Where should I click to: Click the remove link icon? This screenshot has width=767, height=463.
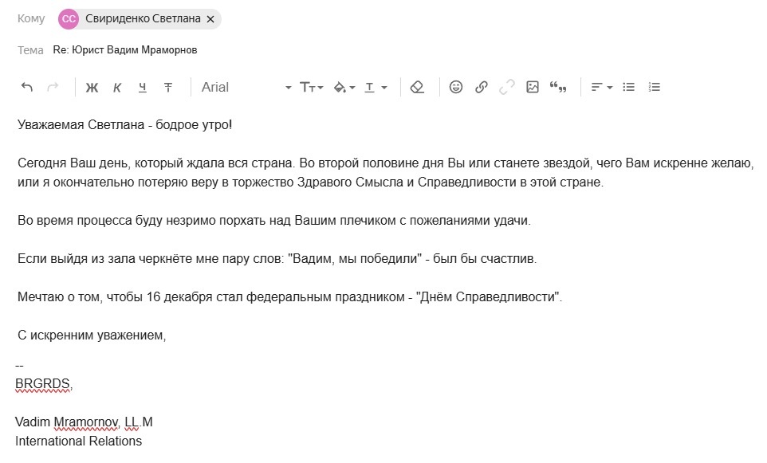[x=507, y=87]
